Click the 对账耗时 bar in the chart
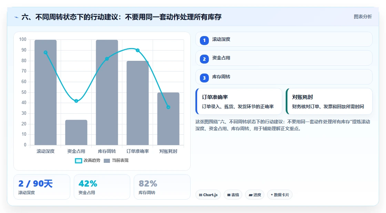Image resolution: width=386 pixels, height=213 pixels. click(x=169, y=119)
